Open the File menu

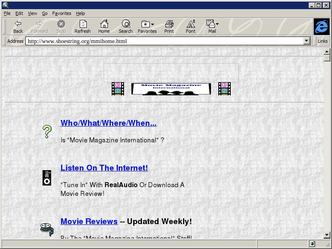[x=7, y=13]
